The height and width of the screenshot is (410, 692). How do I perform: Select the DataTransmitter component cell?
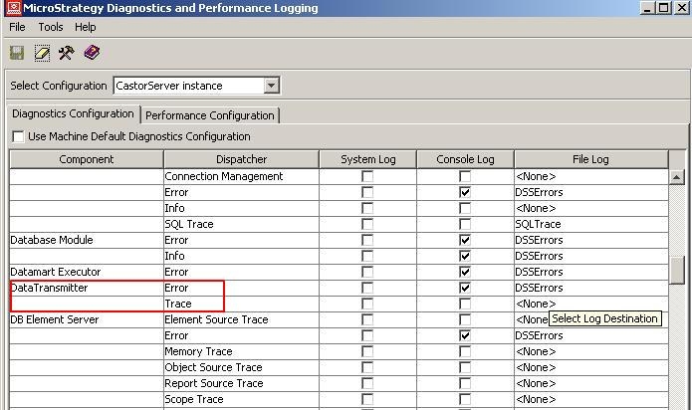pyautogui.click(x=87, y=288)
